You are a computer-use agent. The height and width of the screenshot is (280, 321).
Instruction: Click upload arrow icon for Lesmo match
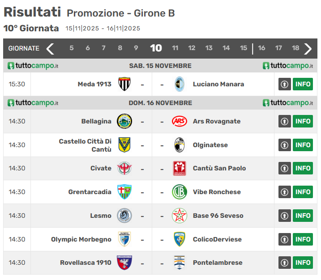pos(285,216)
